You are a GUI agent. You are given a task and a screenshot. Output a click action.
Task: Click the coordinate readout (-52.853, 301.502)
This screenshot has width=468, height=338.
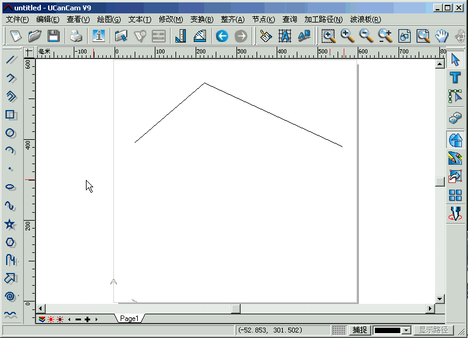tap(270, 330)
